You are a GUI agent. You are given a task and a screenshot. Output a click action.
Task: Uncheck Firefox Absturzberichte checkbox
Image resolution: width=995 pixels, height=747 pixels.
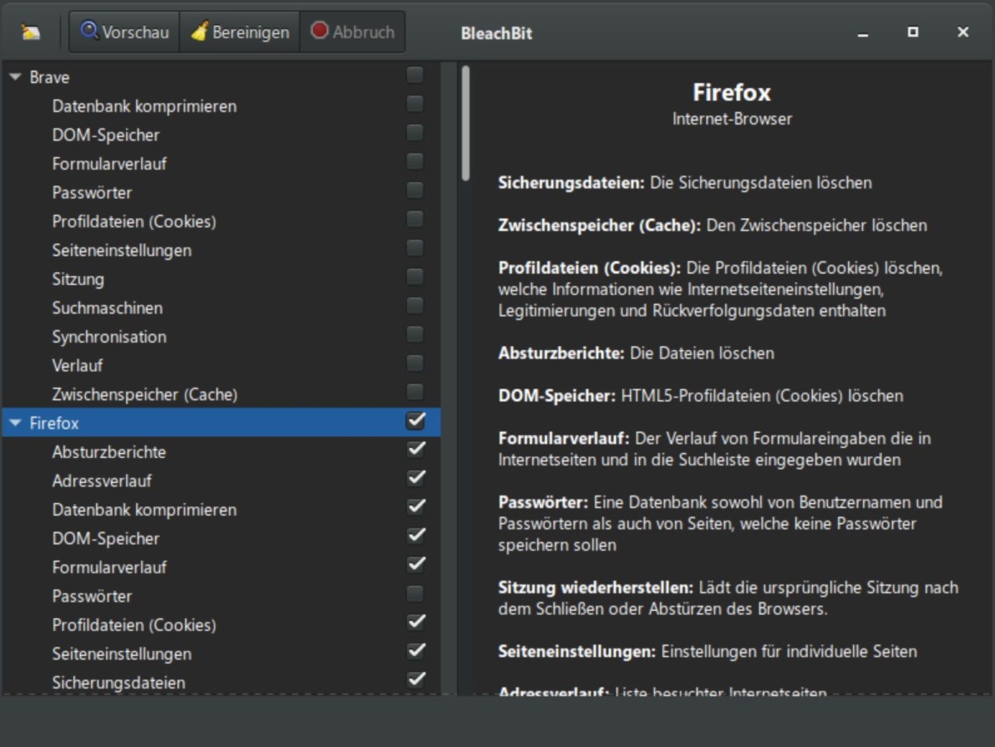[x=415, y=449]
